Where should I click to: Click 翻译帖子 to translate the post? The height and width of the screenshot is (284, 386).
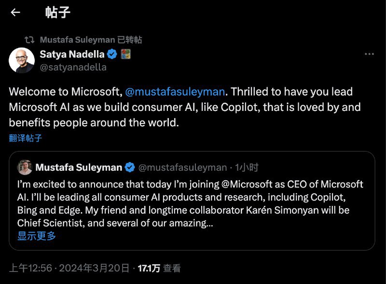pos(26,138)
